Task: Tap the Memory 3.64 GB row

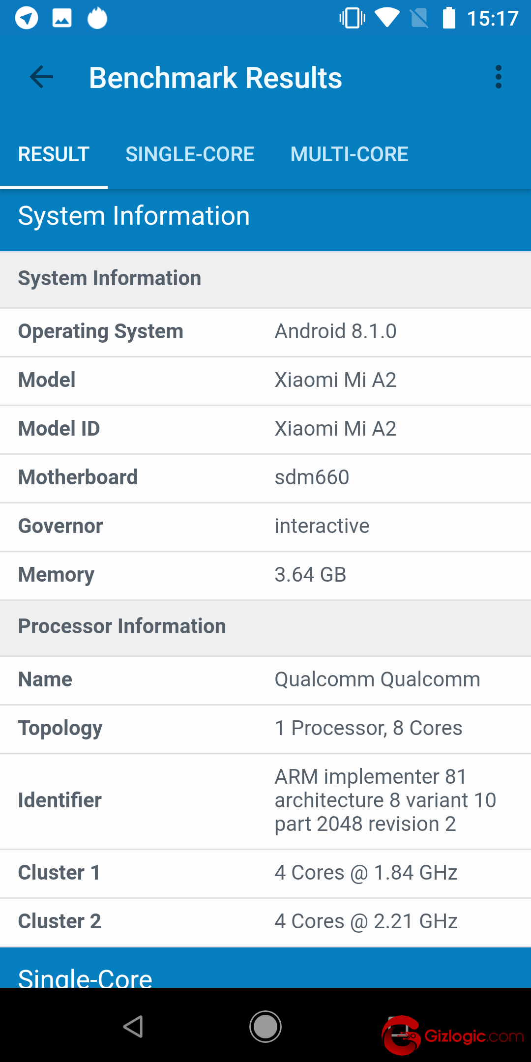Action: (x=265, y=575)
